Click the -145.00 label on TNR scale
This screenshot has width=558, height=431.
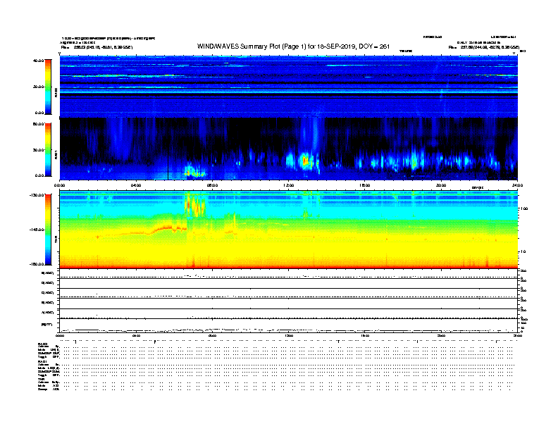click(x=37, y=230)
